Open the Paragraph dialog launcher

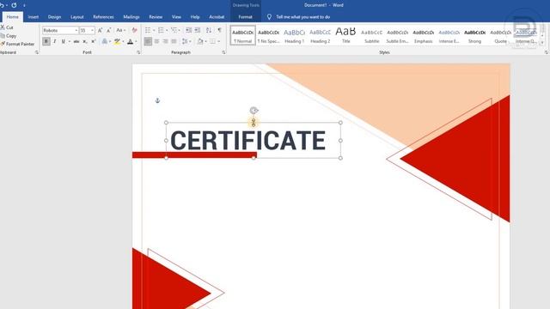tap(223, 52)
